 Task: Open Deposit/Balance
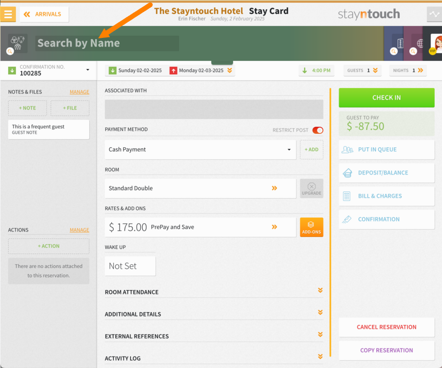coord(386,173)
